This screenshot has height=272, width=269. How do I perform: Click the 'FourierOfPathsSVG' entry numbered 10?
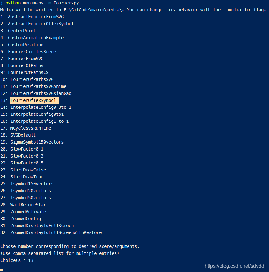(x=32, y=79)
